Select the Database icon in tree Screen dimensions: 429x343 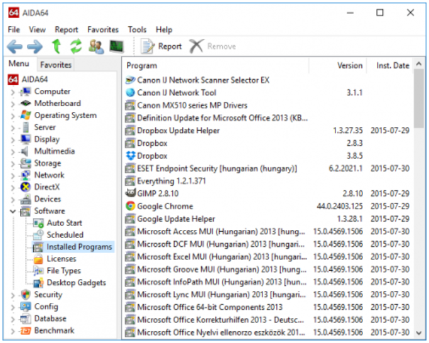pos(26,318)
